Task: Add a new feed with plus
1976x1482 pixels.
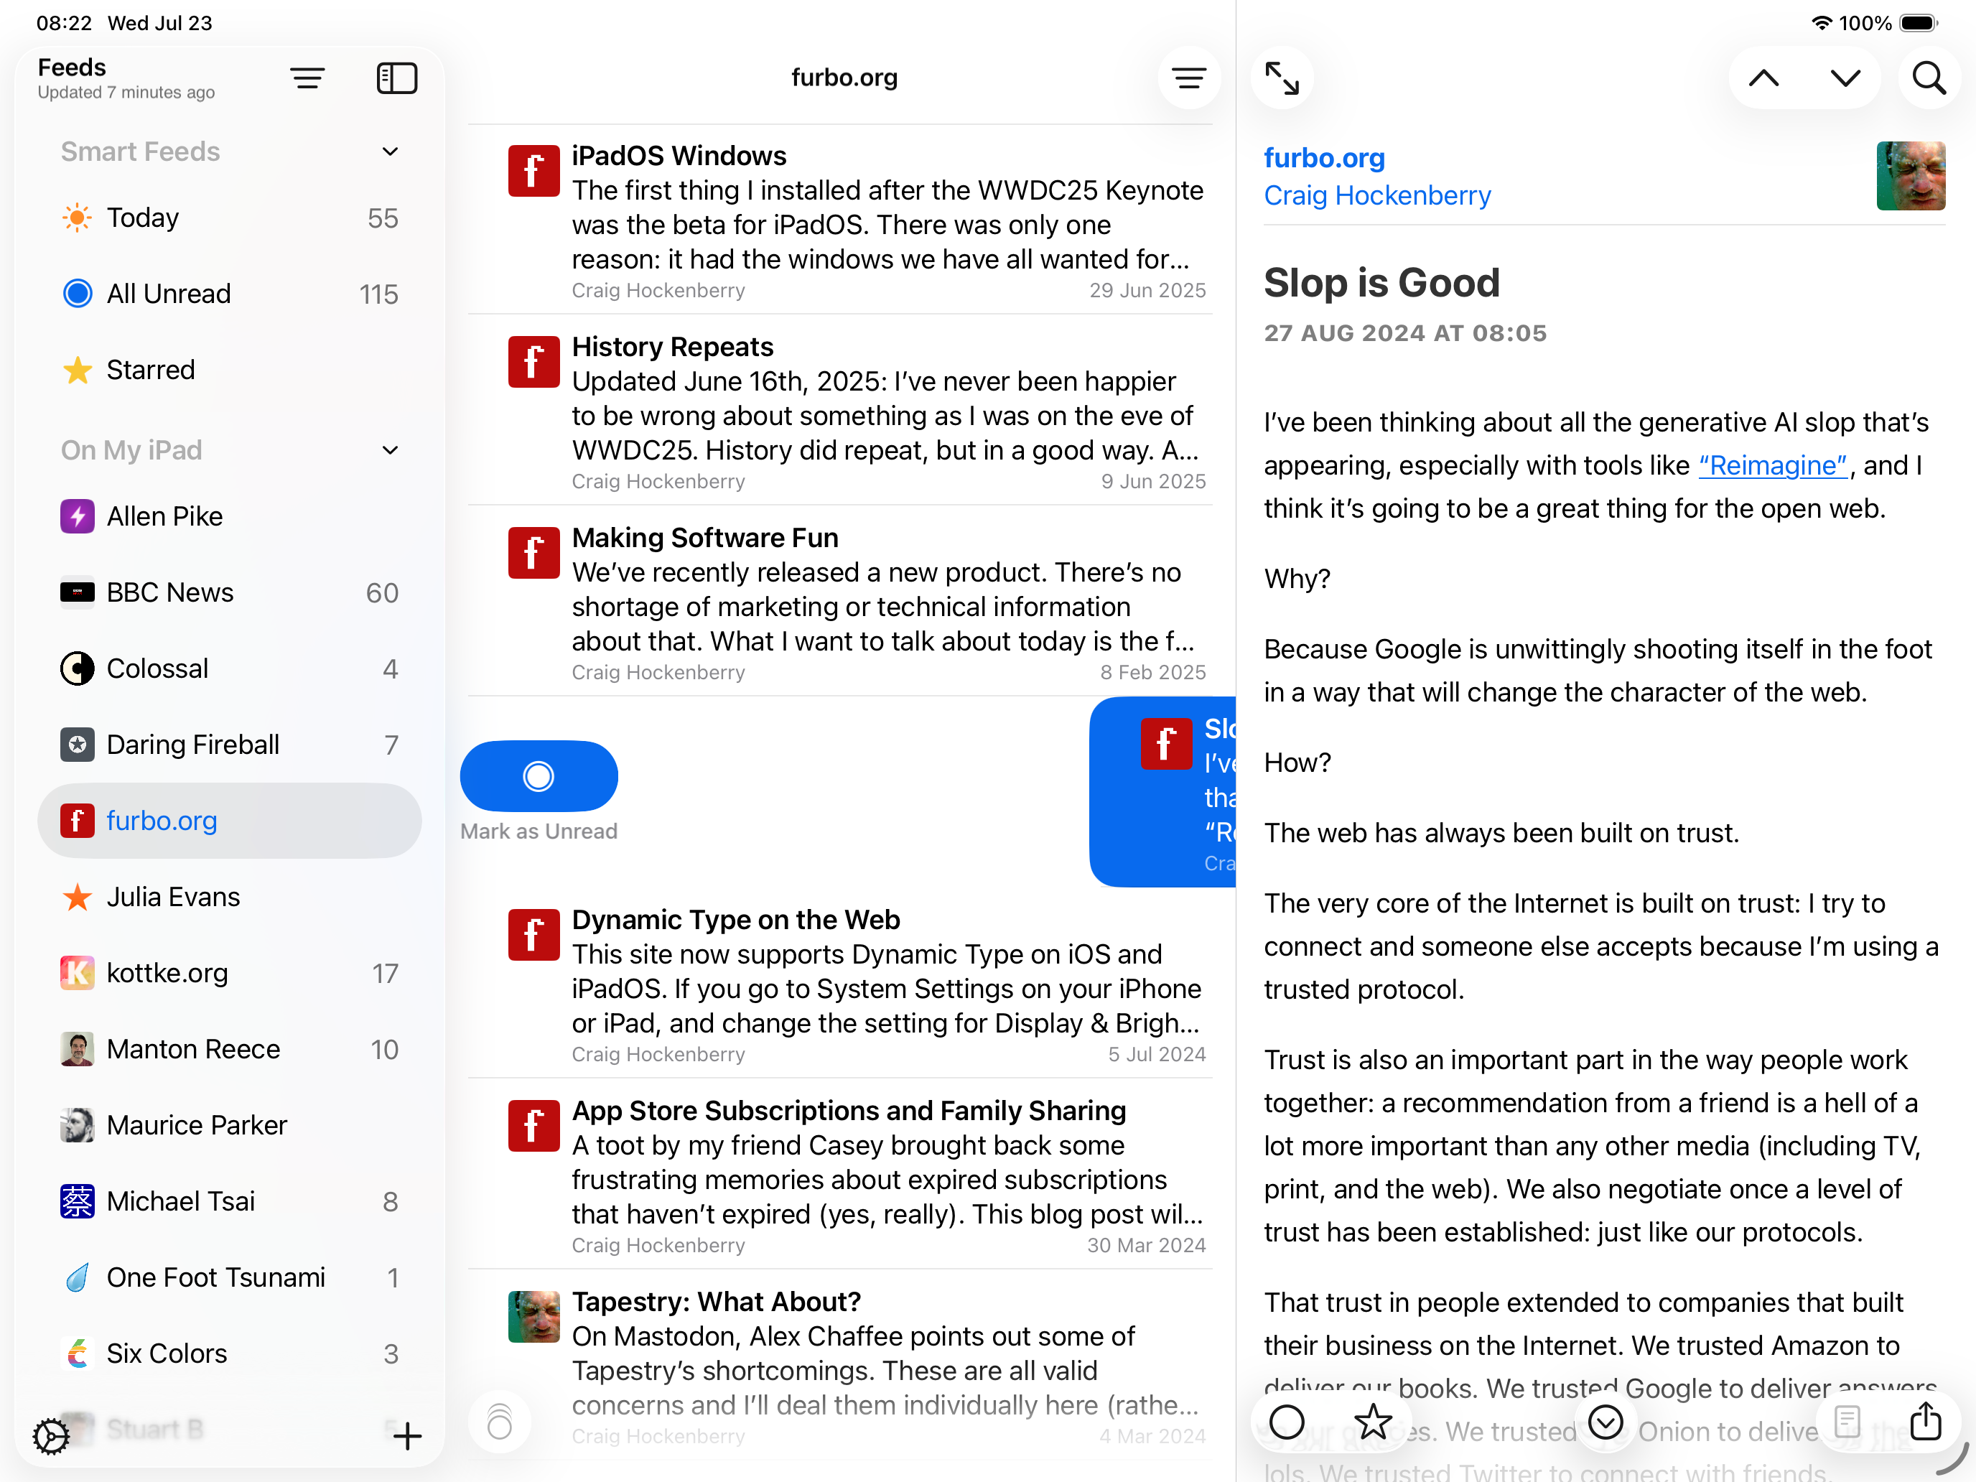Action: pos(407,1435)
